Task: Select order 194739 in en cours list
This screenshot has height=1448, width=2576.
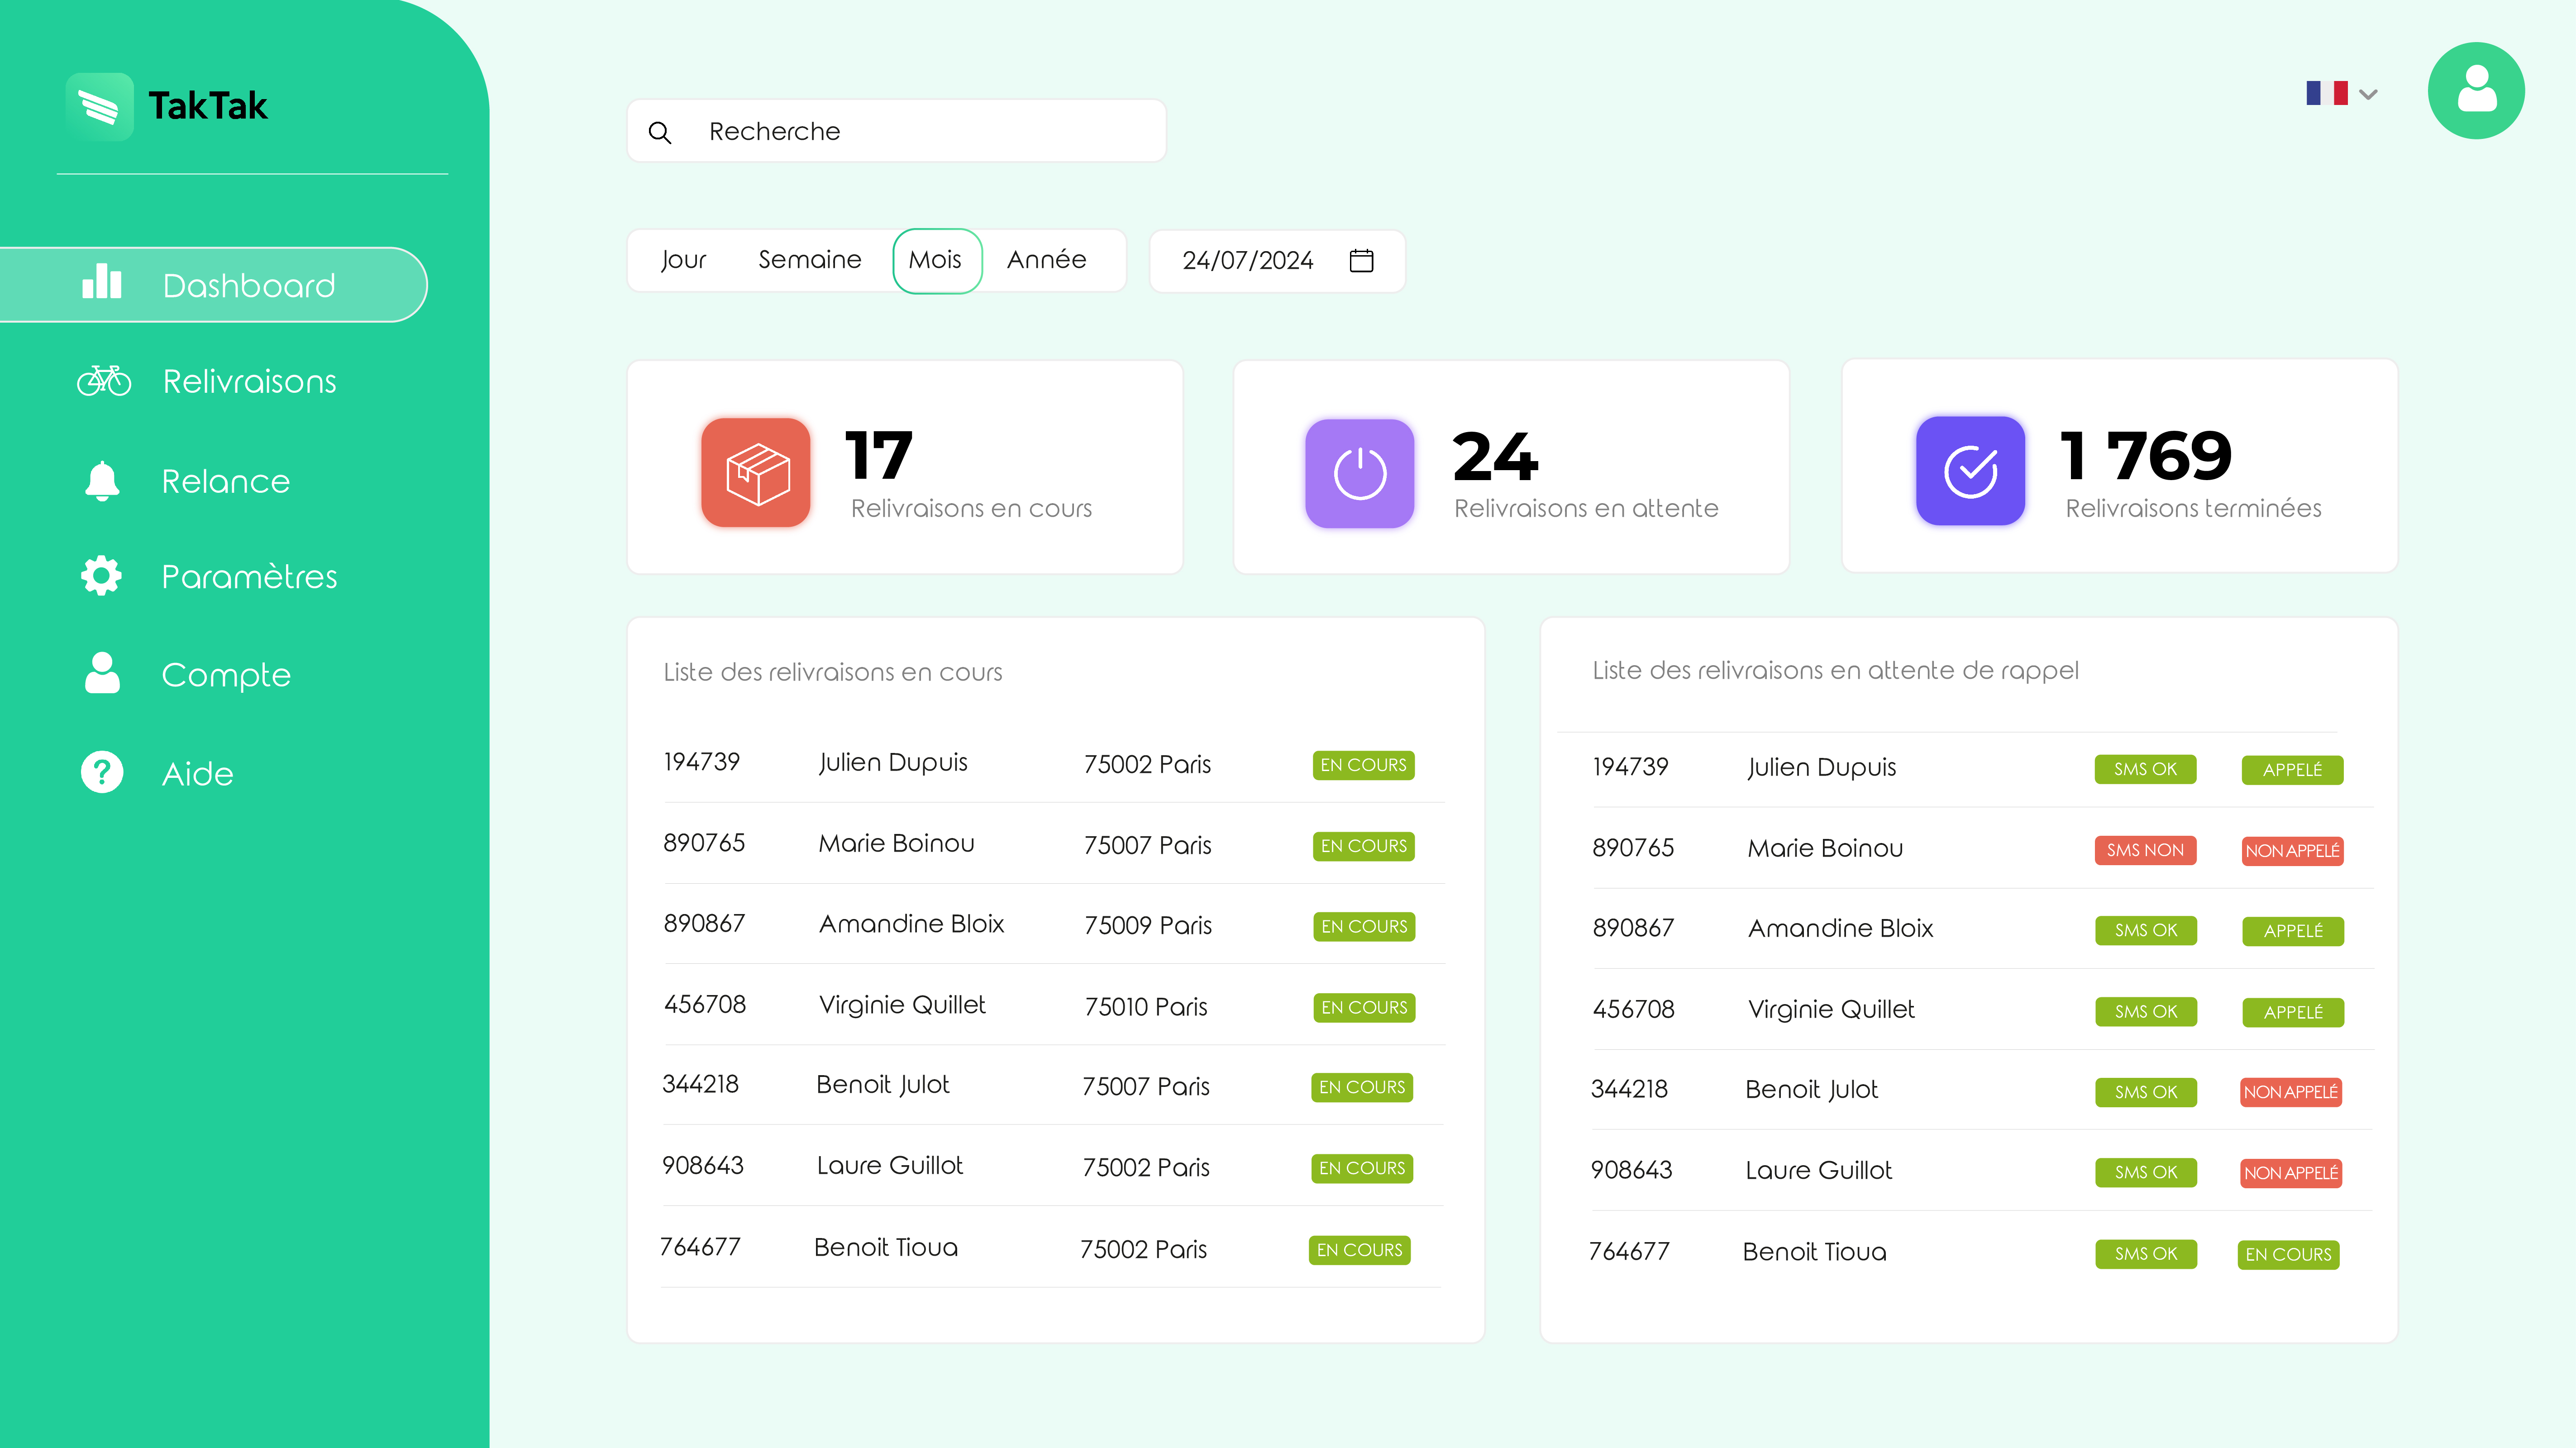Action: point(702,762)
